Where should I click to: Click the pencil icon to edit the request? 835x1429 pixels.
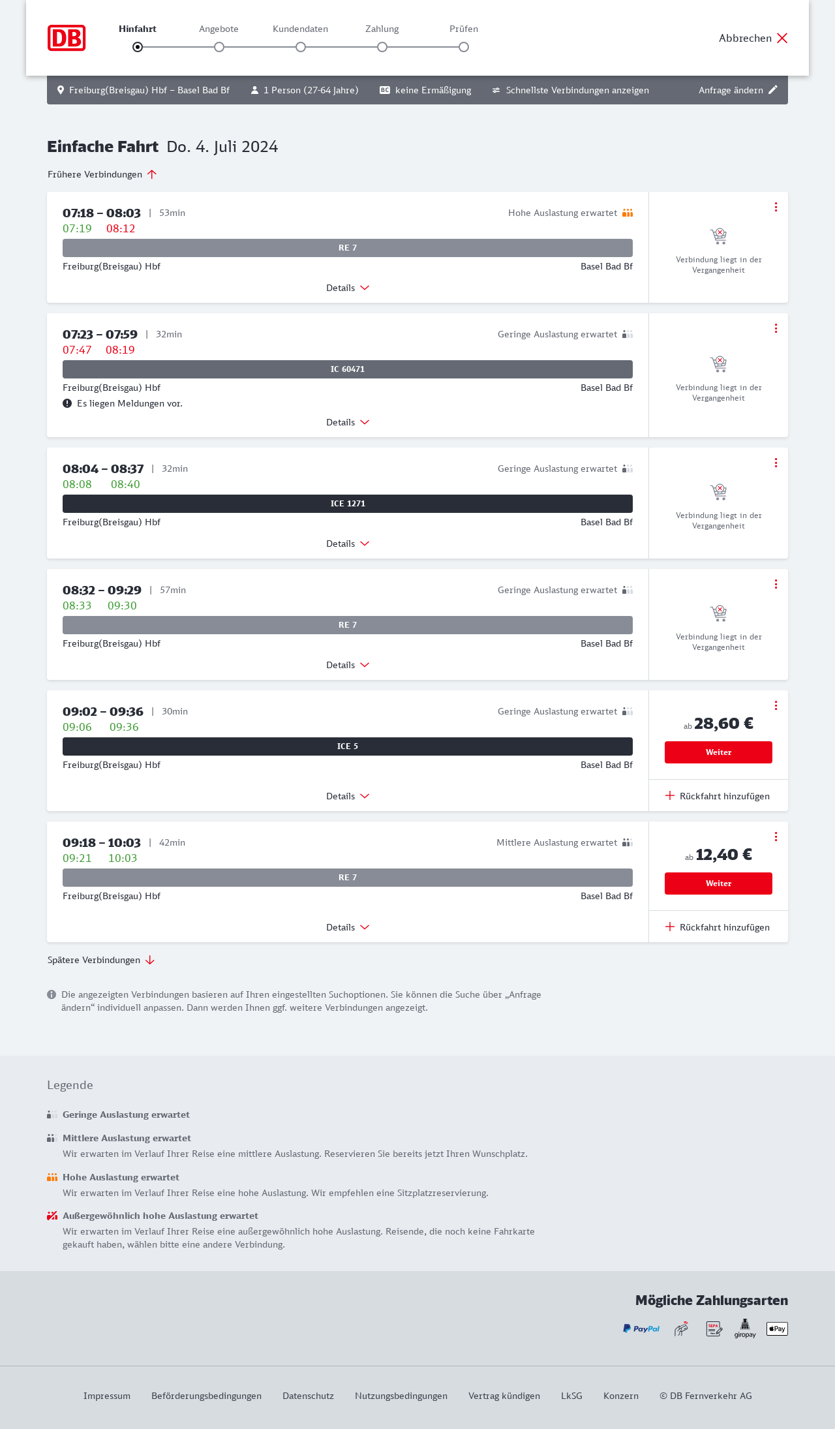(773, 90)
